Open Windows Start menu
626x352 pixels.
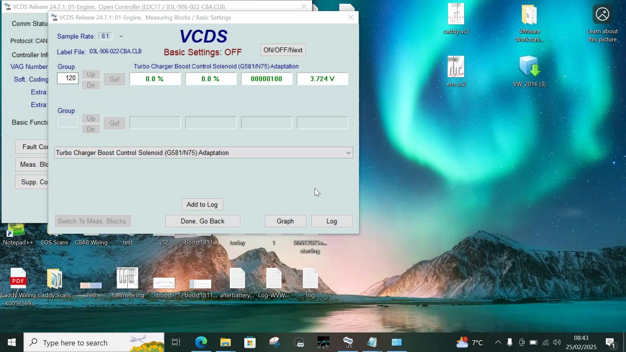tap(12, 342)
